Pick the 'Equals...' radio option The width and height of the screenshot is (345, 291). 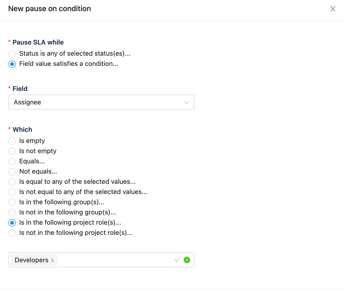[12, 161]
